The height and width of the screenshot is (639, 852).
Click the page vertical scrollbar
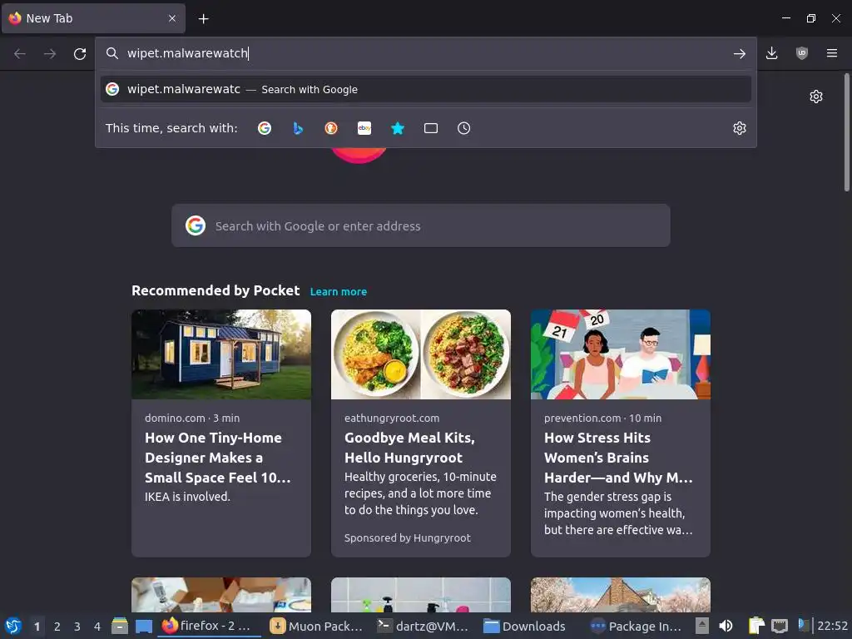tap(846, 132)
